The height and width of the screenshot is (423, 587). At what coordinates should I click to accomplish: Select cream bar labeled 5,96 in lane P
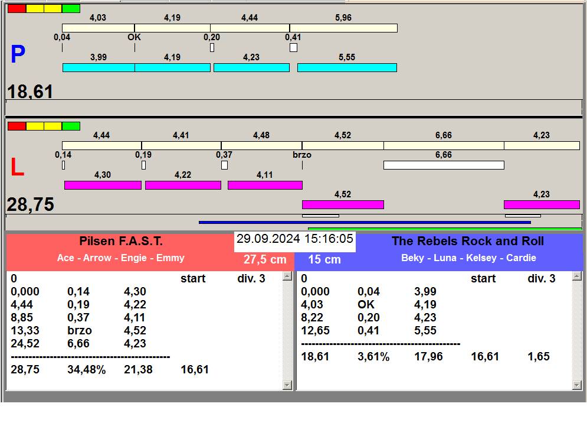point(343,28)
